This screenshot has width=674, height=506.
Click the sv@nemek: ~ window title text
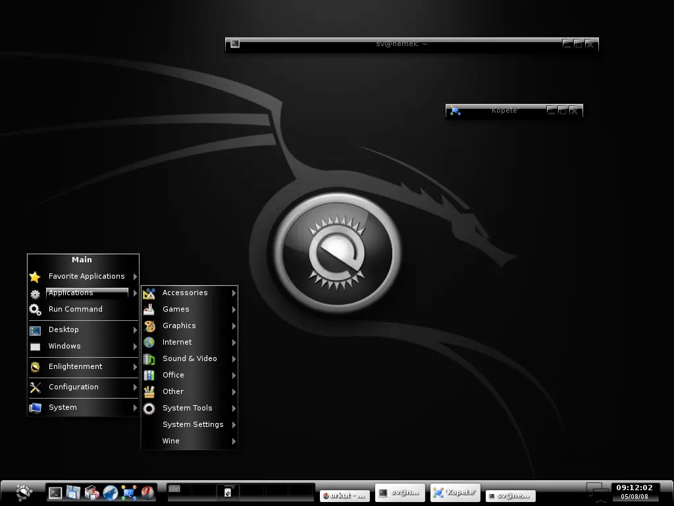pos(402,44)
